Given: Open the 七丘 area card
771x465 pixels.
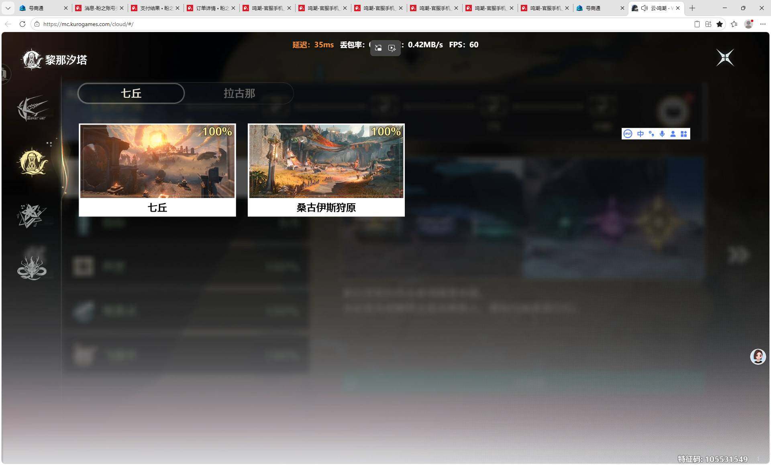Looking at the screenshot, I should pos(157,170).
